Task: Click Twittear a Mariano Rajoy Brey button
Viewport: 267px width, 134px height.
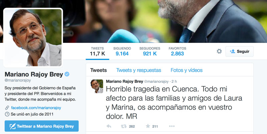Action: pyautogui.click(x=41, y=126)
